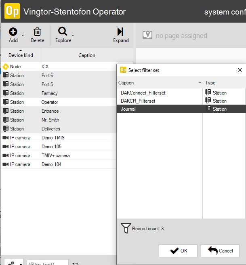Click the Explore magnifier icon

62,32
